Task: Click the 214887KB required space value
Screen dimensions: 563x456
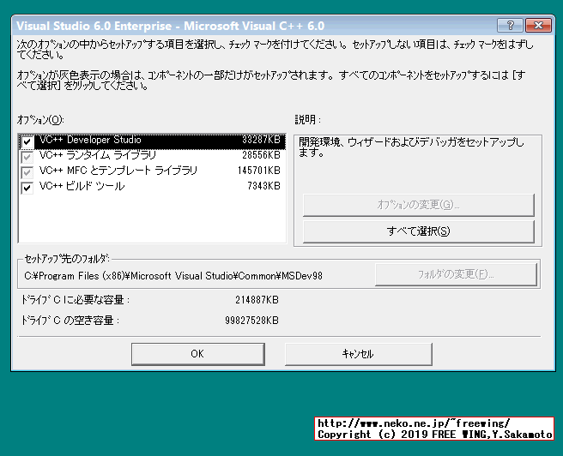Action: pos(257,300)
